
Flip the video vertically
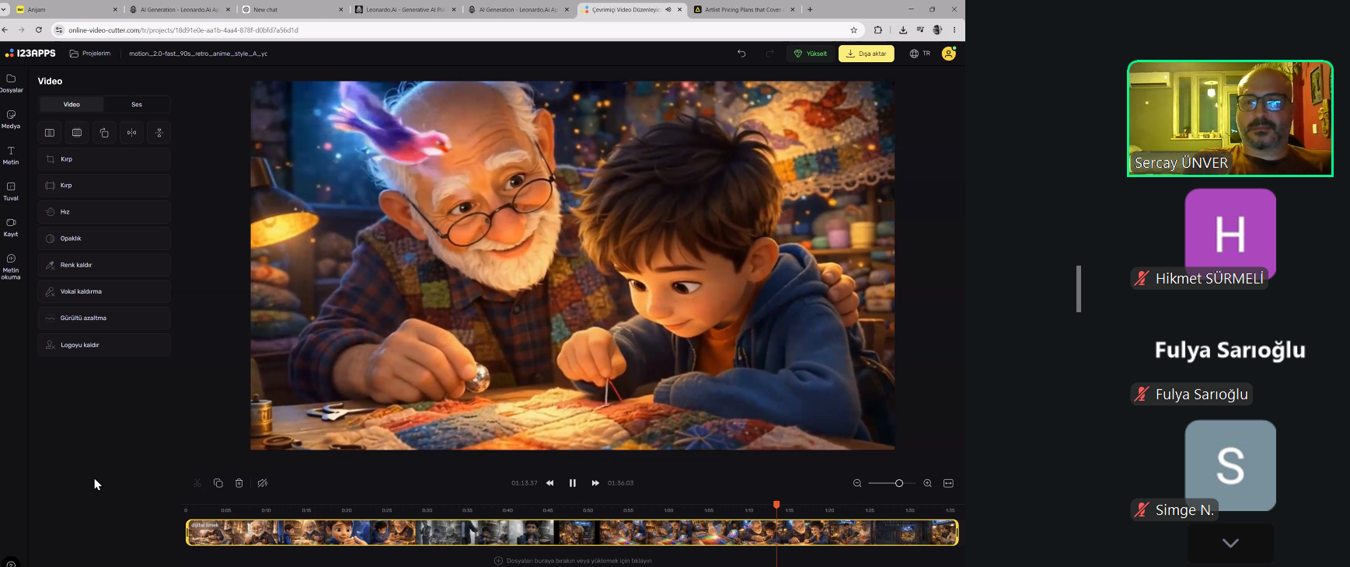pos(159,133)
